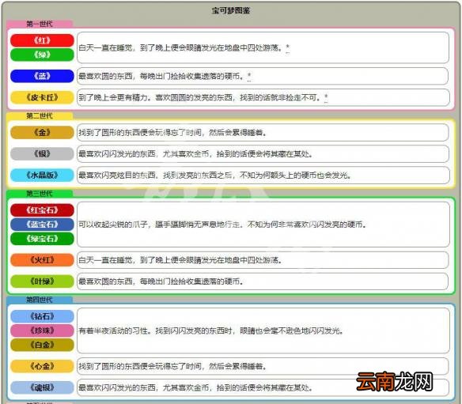Click the asterisk footnote in the 《皮卡丘》 entry
Image resolution: width=462 pixels, height=404 pixels.
click(326, 97)
